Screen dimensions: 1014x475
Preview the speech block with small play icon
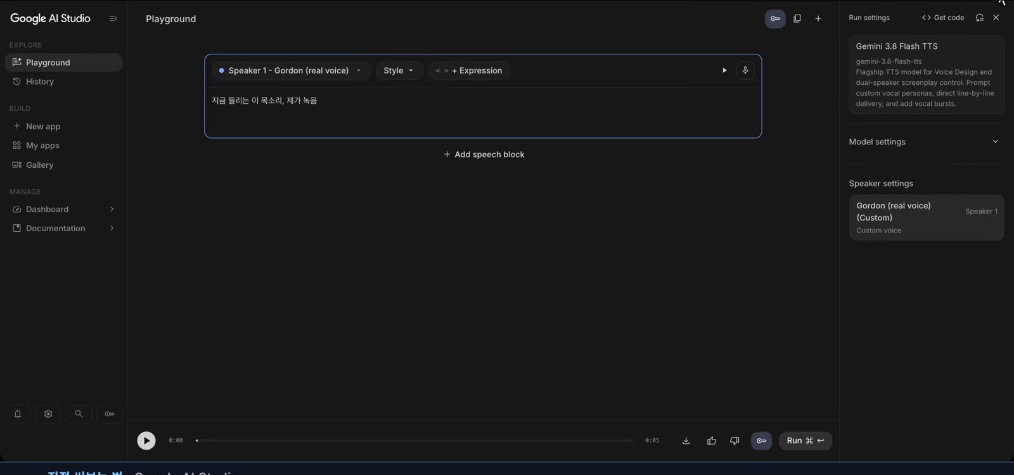point(724,70)
